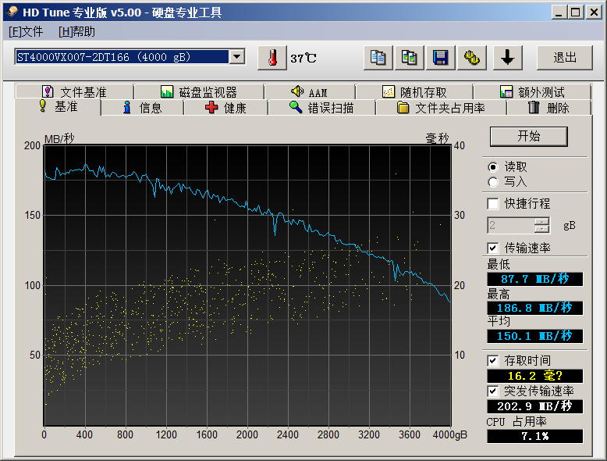This screenshot has width=607, height=461.
Task: Open options with the gears icon
Action: pyautogui.click(x=472, y=58)
